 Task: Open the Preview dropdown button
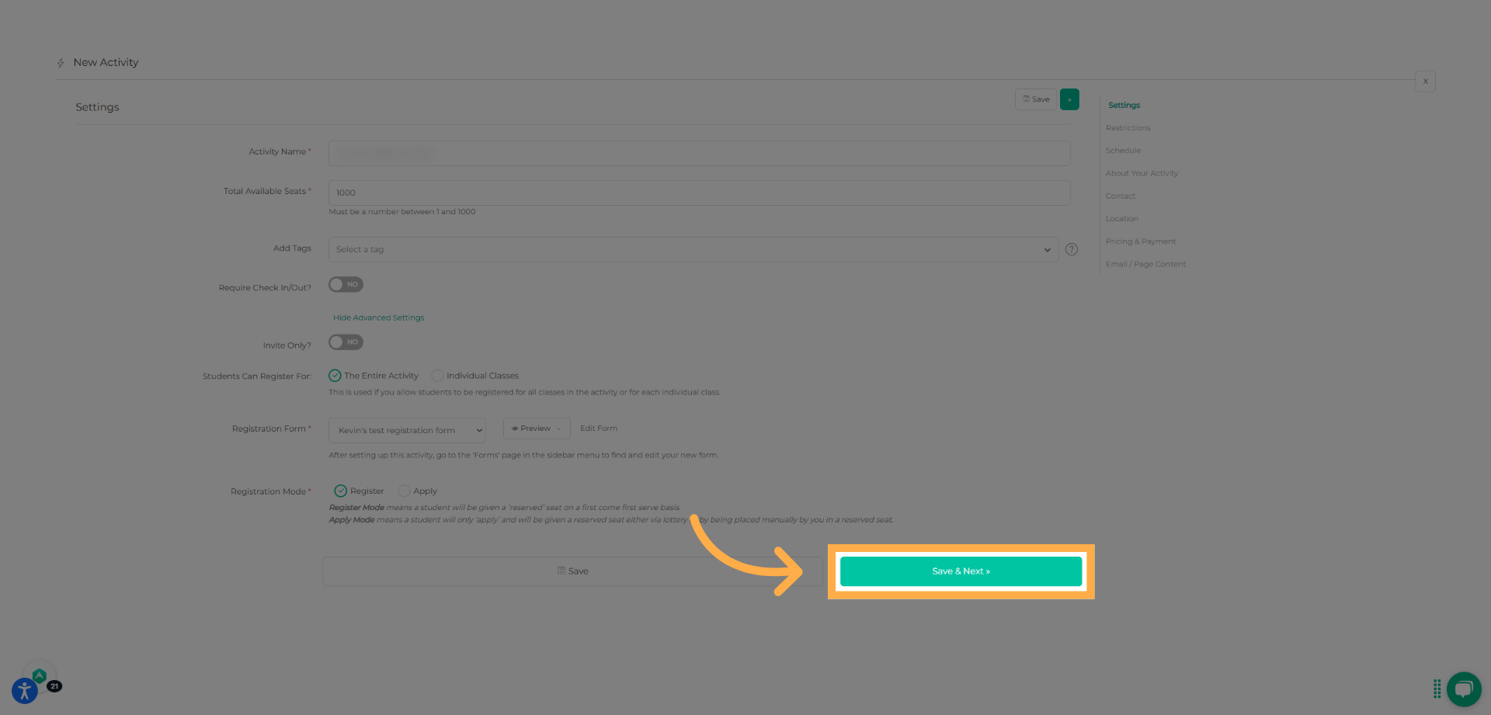[x=537, y=429]
